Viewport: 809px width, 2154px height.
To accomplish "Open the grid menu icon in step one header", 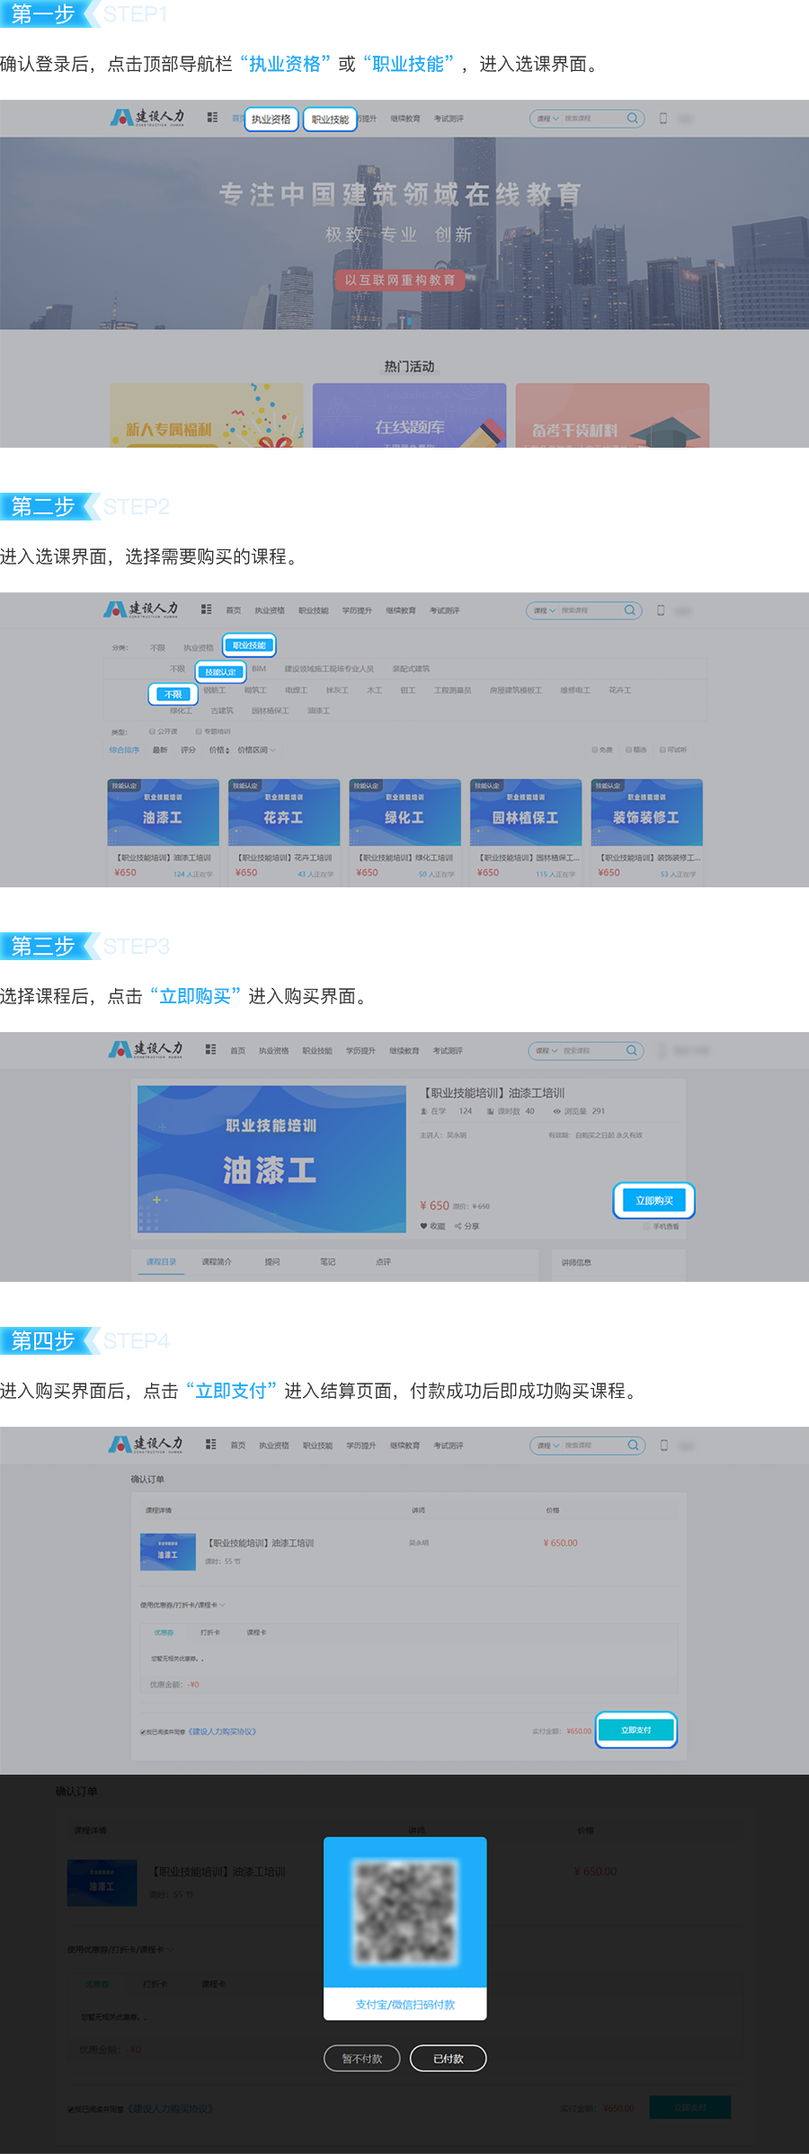I will (x=212, y=118).
